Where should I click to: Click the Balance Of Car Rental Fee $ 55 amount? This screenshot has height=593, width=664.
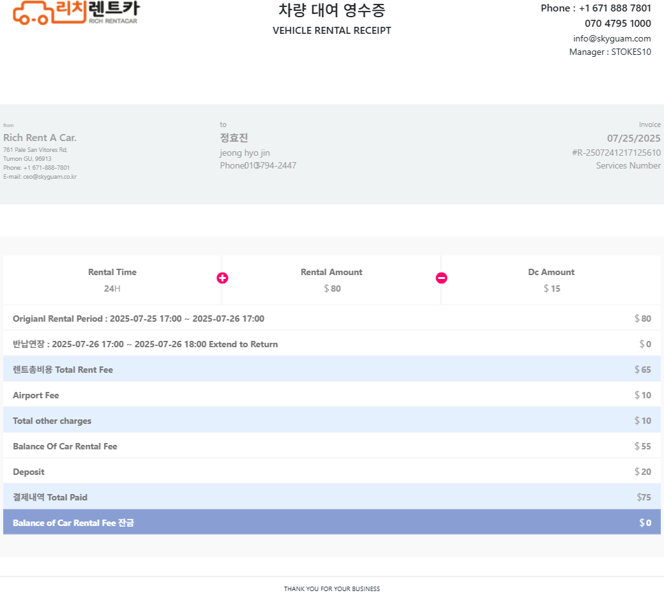tap(643, 446)
